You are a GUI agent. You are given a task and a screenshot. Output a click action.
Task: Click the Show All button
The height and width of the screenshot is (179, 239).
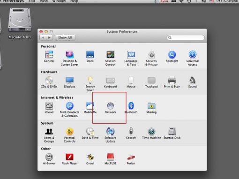point(65,37)
